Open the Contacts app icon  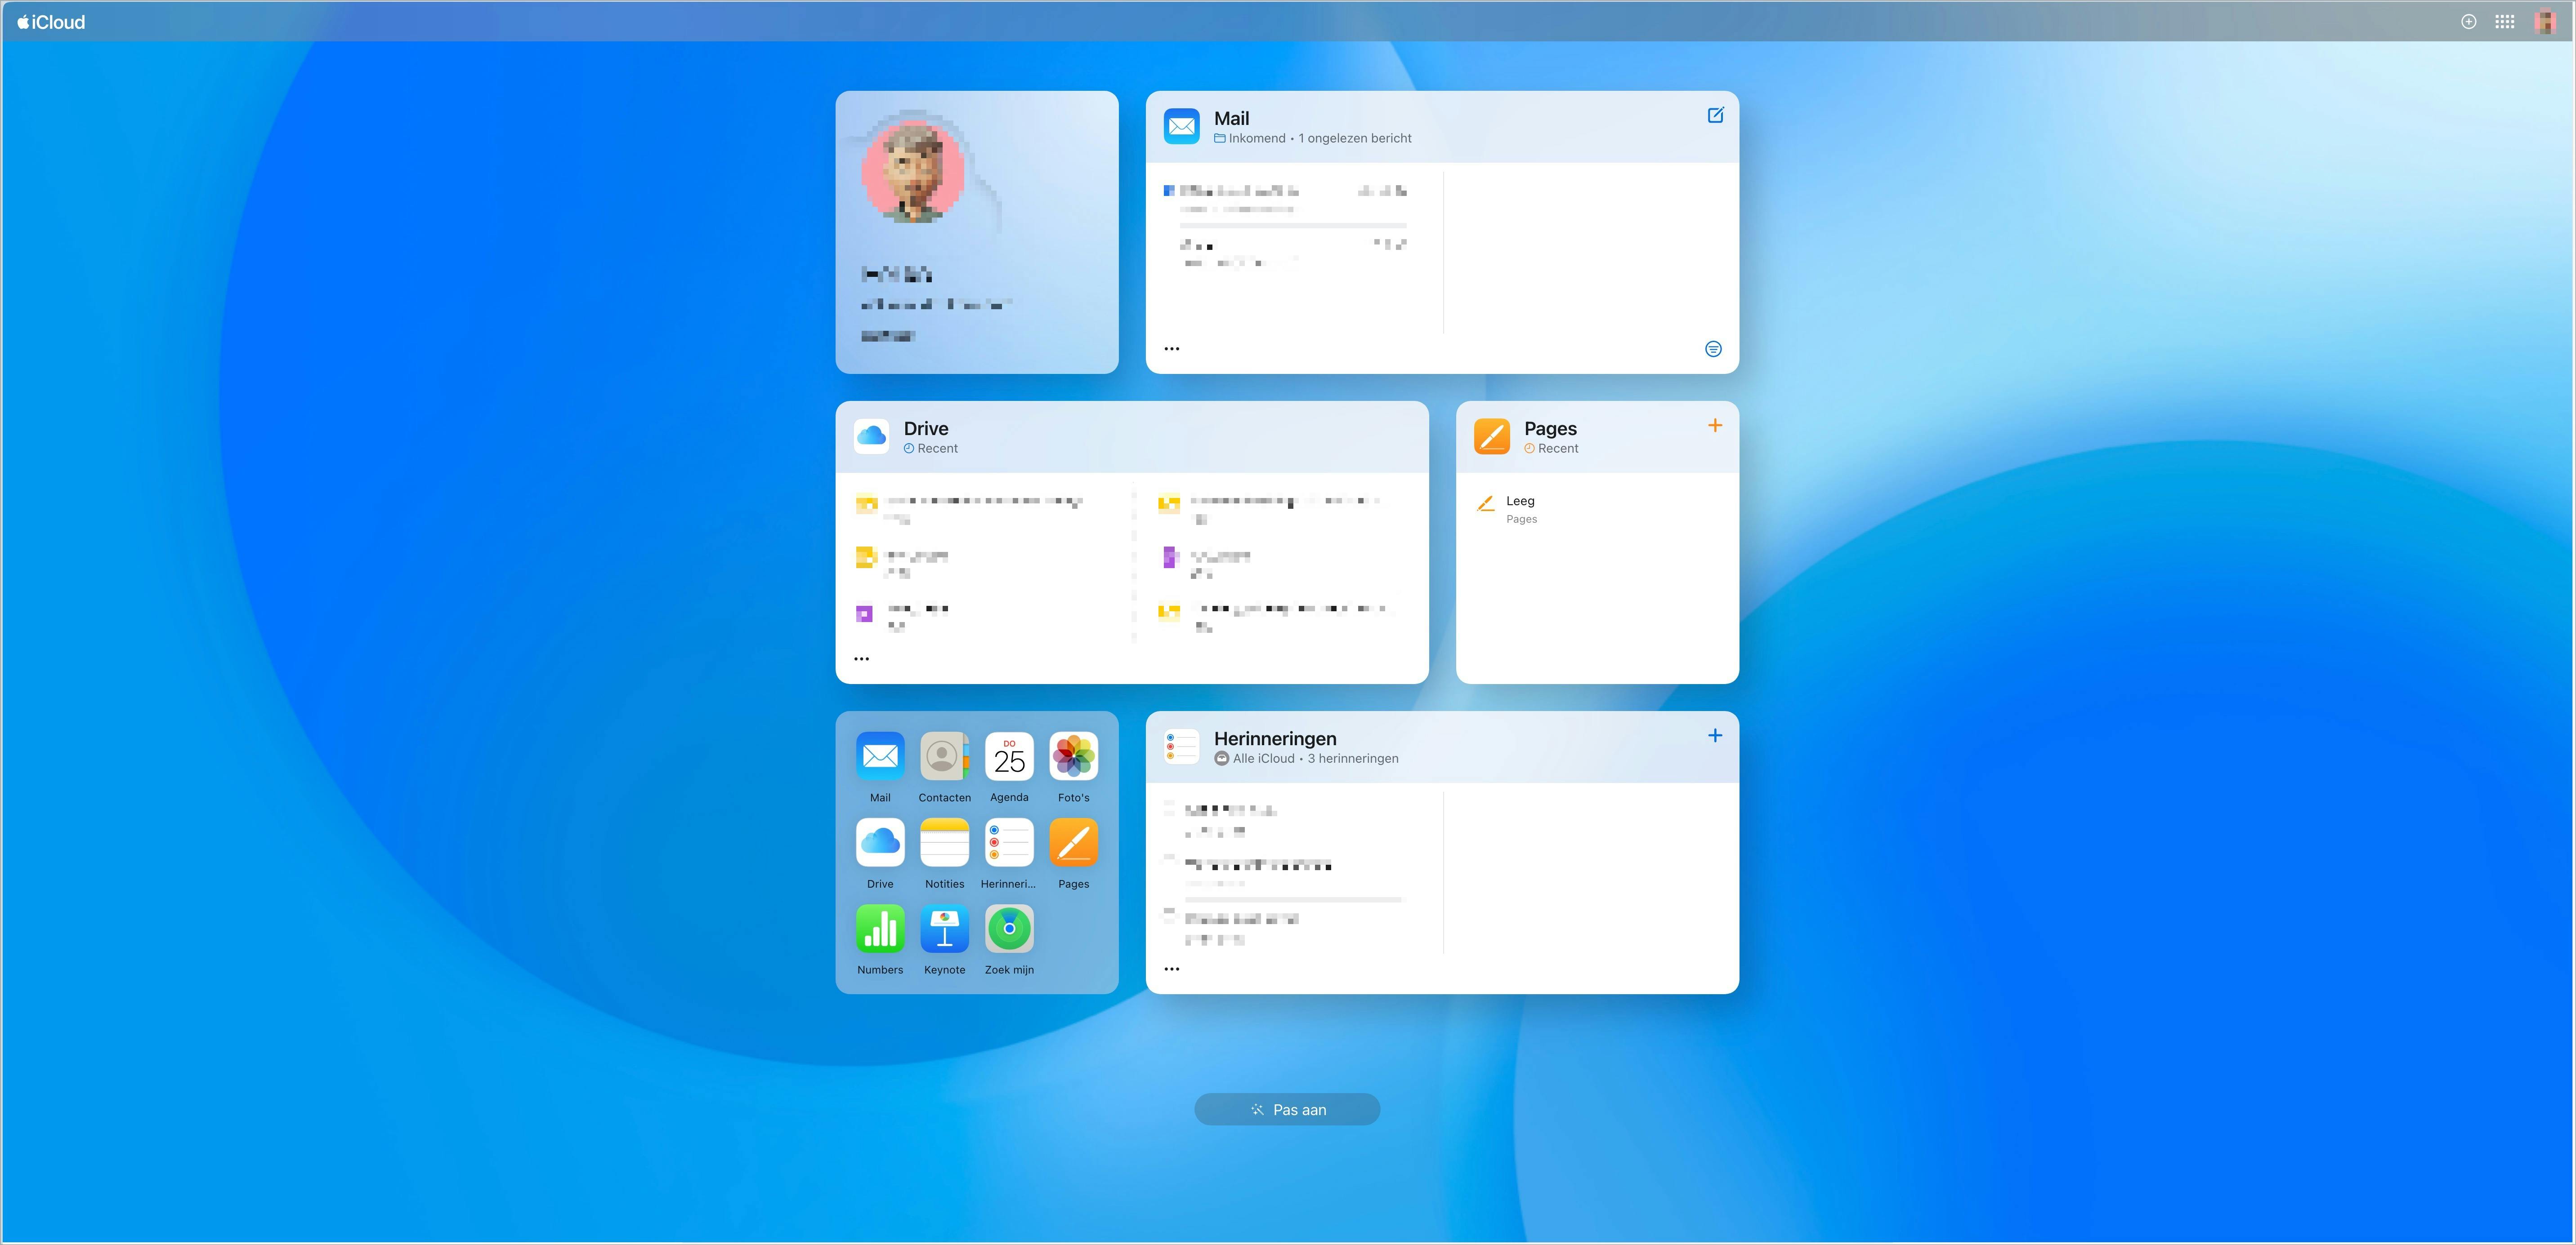tap(944, 756)
